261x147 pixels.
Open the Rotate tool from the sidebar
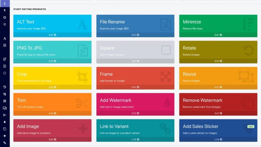pos(5,87)
